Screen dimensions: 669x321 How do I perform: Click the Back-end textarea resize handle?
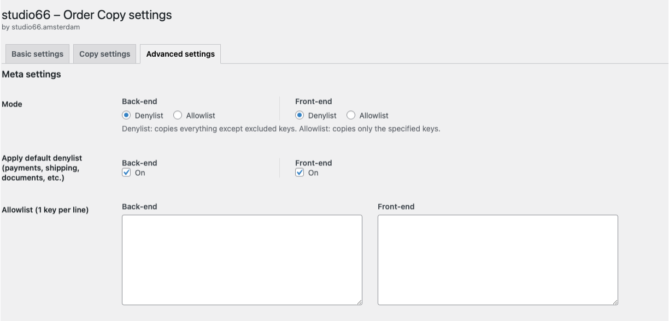point(359,302)
